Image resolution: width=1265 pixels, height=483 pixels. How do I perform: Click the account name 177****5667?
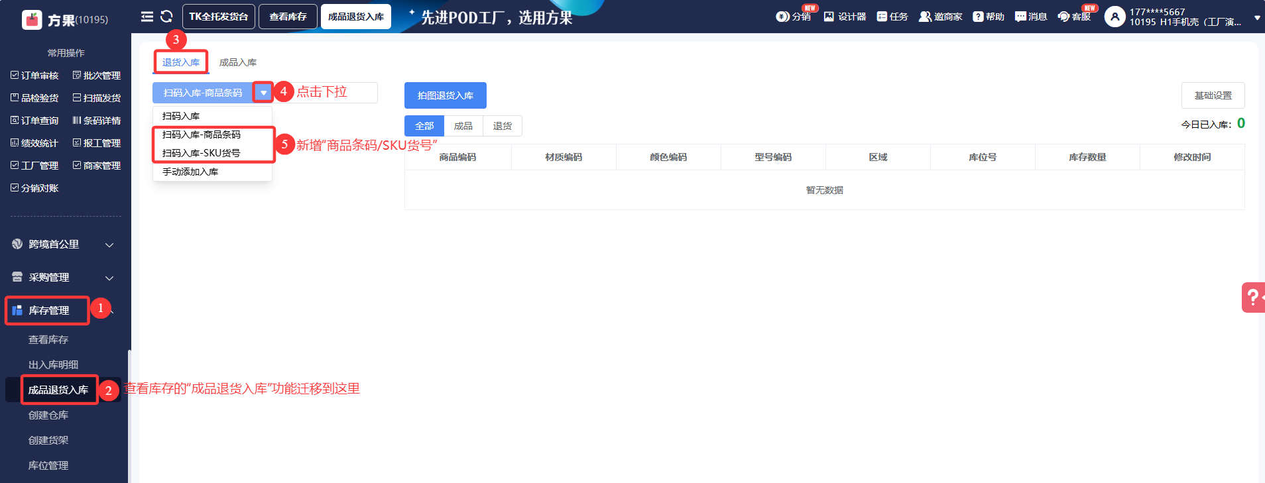1158,12
